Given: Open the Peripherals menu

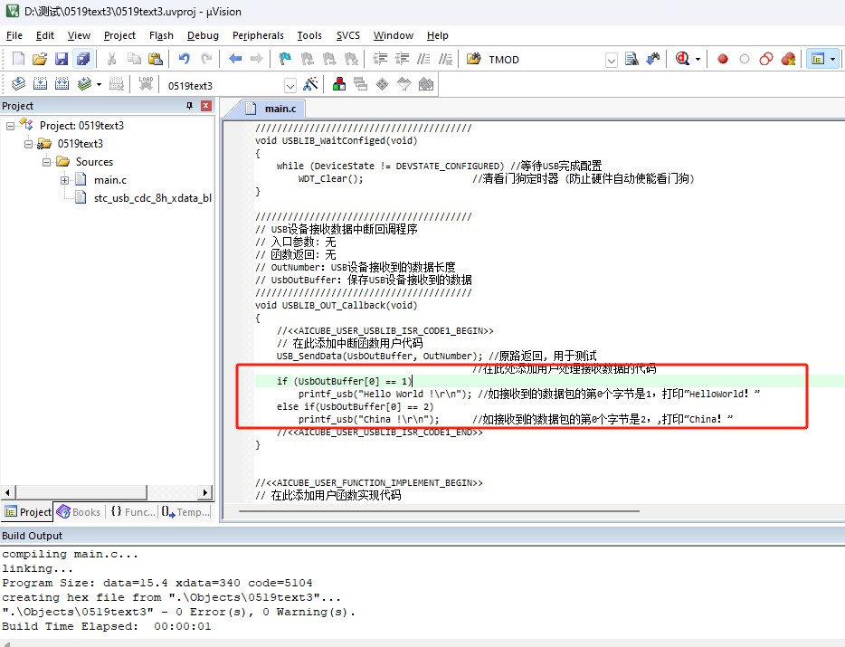Looking at the screenshot, I should (x=258, y=35).
